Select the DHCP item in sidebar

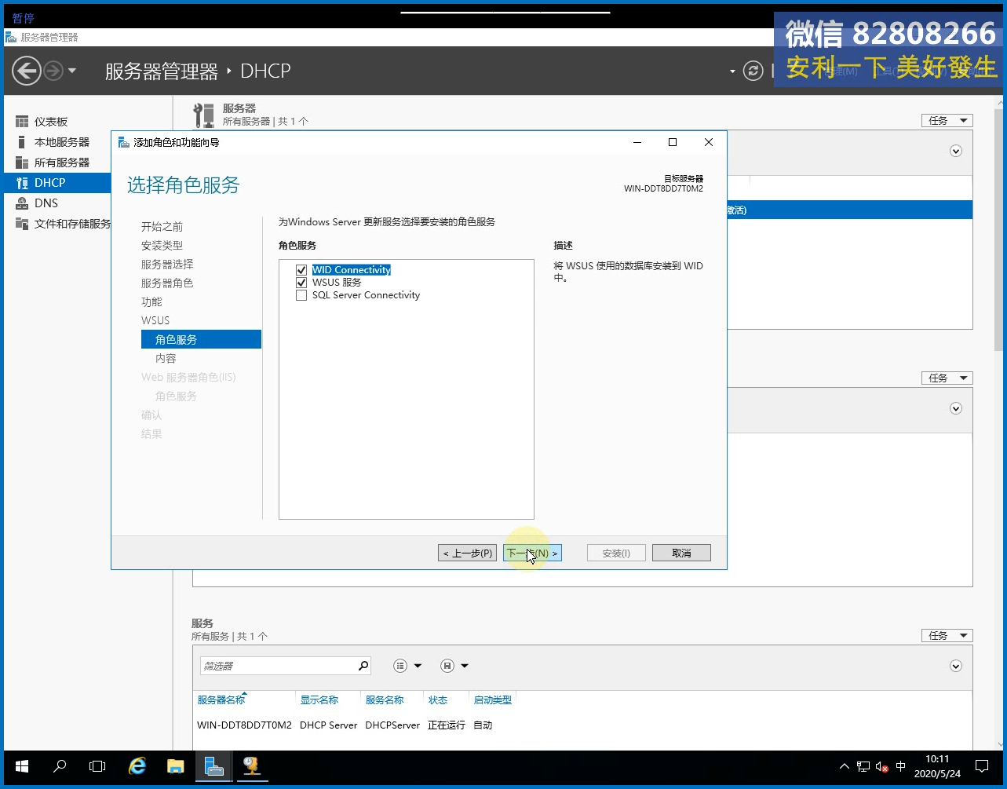(x=57, y=183)
